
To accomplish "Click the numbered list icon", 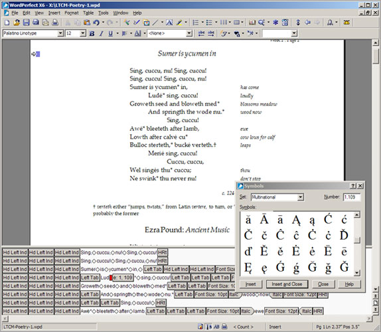I will point(196,23).
